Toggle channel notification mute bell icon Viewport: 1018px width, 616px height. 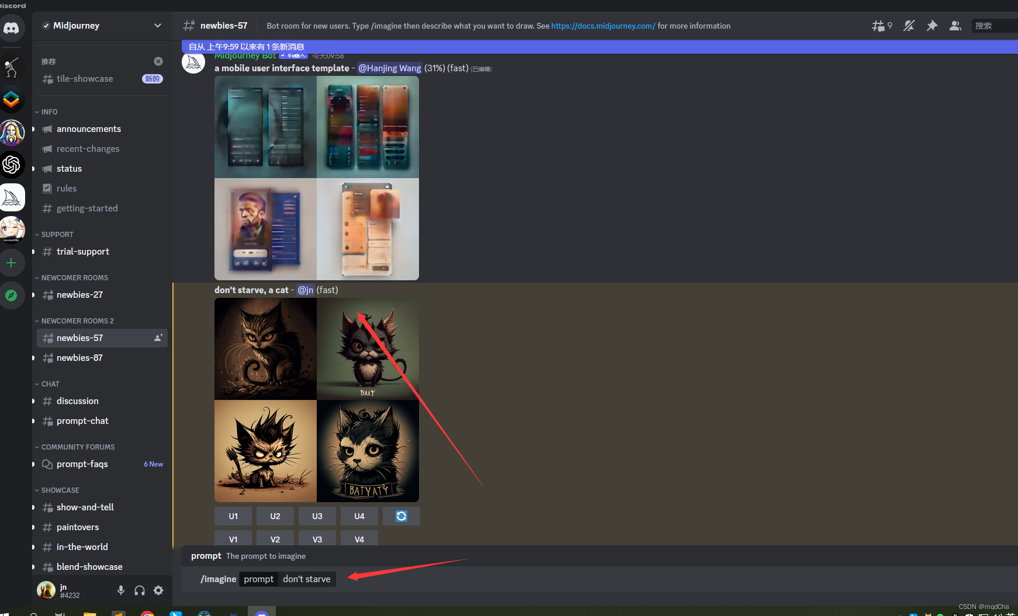[x=909, y=26]
